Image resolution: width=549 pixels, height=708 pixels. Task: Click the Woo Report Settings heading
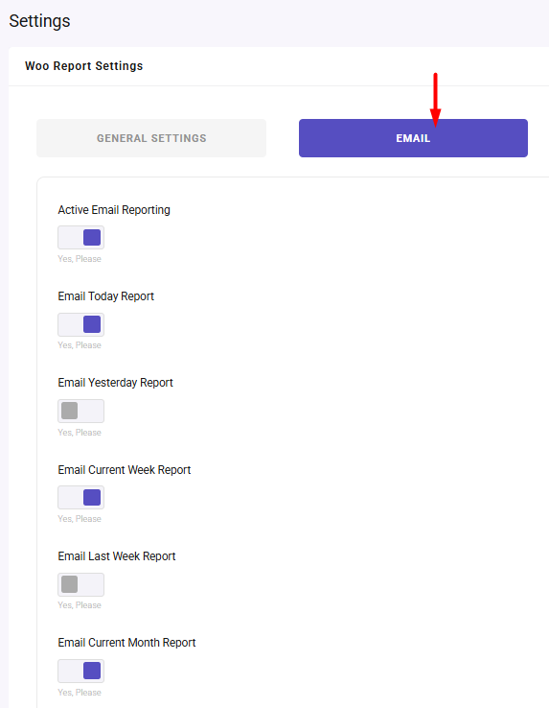(84, 66)
